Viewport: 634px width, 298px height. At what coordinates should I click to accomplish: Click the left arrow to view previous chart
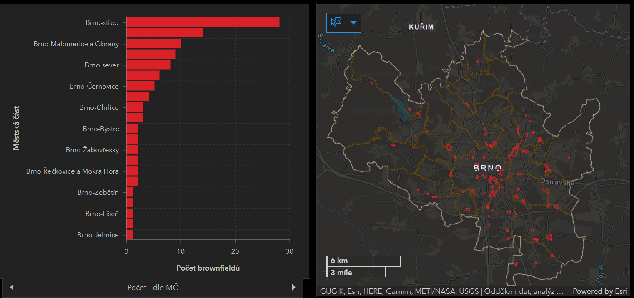point(11,287)
